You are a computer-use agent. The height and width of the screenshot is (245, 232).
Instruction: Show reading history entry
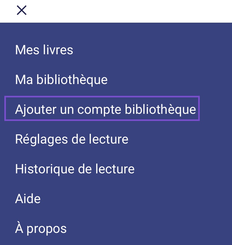75,169
